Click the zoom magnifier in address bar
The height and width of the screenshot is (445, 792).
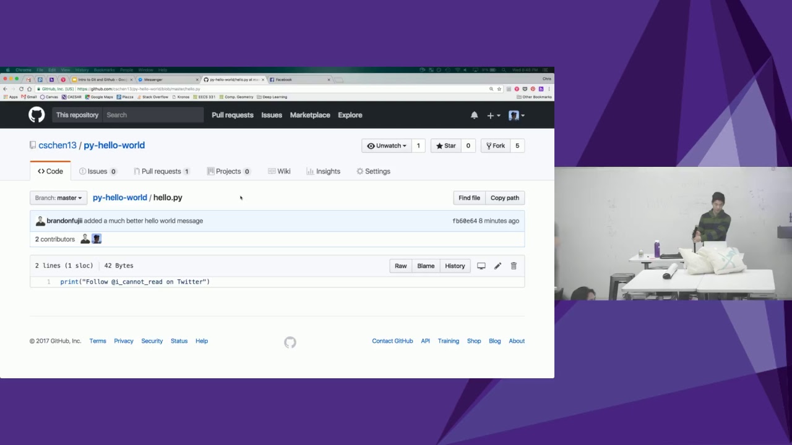(x=491, y=89)
